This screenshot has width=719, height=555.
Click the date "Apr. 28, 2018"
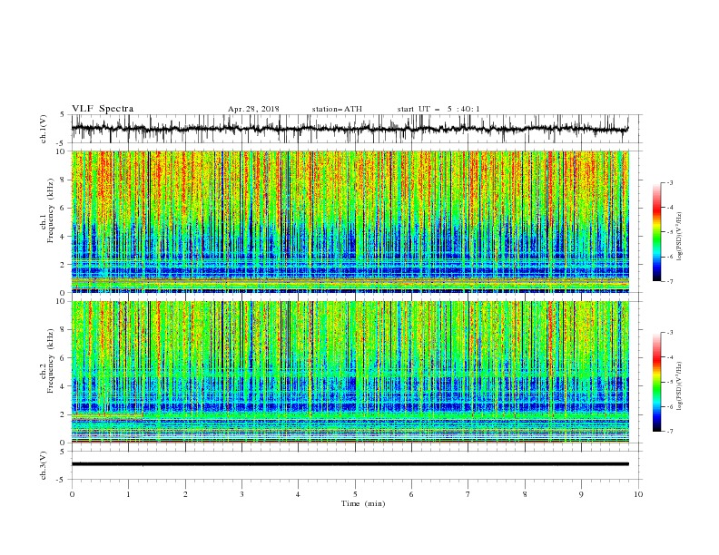point(253,109)
